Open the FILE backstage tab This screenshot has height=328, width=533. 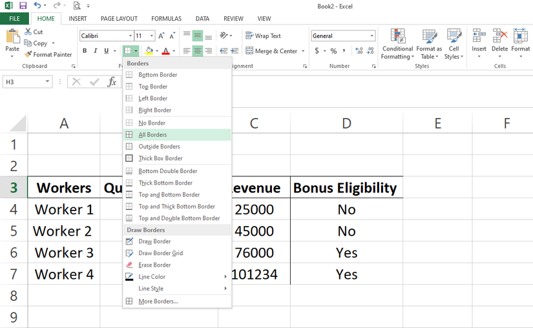coord(14,19)
